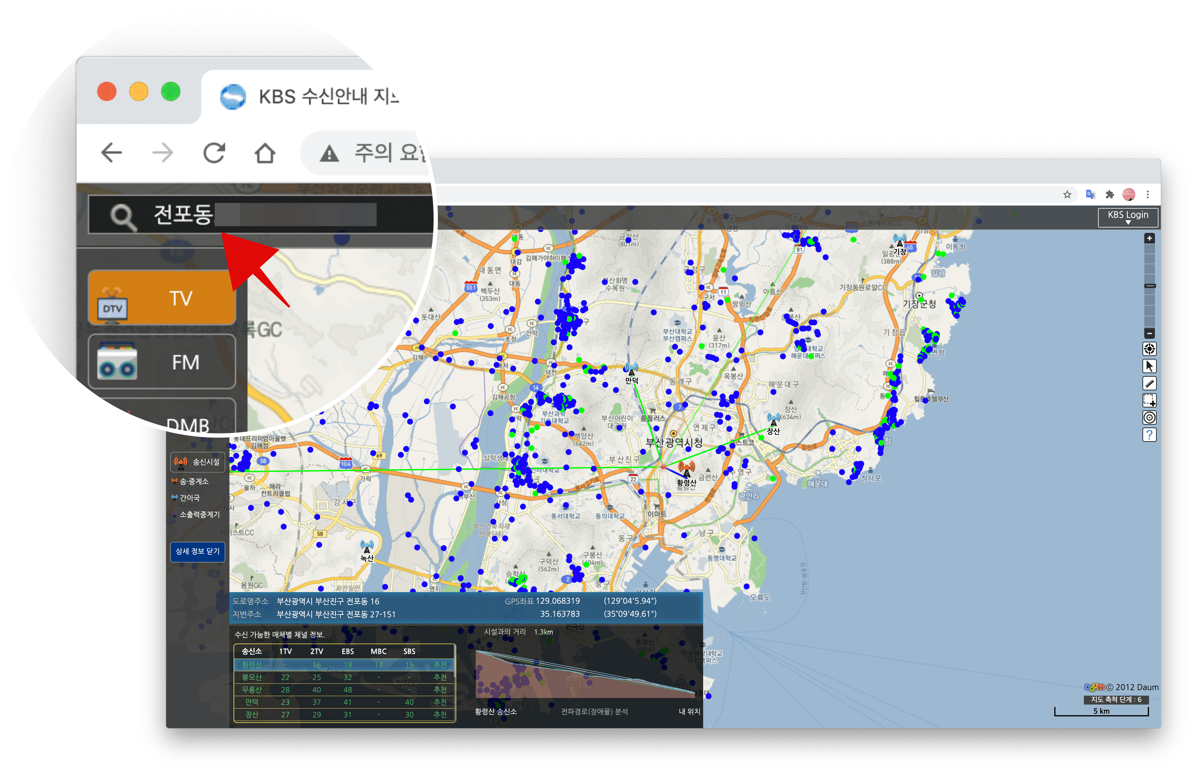
Task: Select the dashed rectangle area-add tool
Action: coord(1149,401)
